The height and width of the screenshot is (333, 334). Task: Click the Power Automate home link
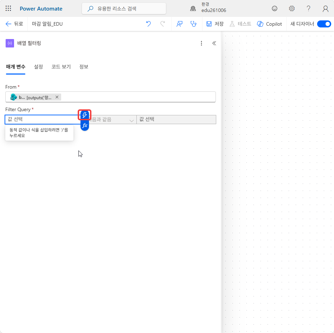[41, 9]
